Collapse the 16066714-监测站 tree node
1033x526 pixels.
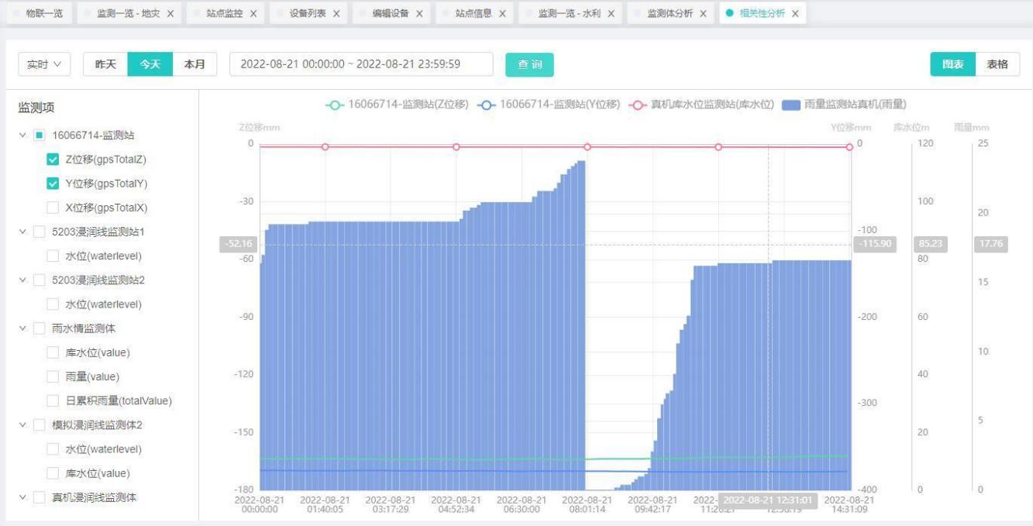click(x=22, y=136)
